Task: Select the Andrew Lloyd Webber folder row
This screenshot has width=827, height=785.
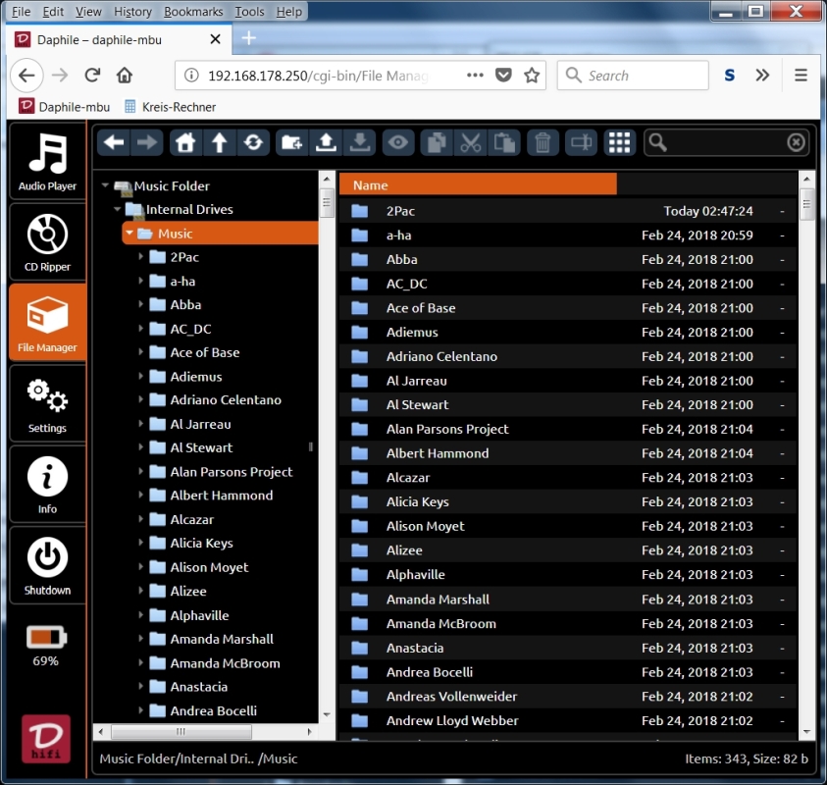Action: (567, 720)
